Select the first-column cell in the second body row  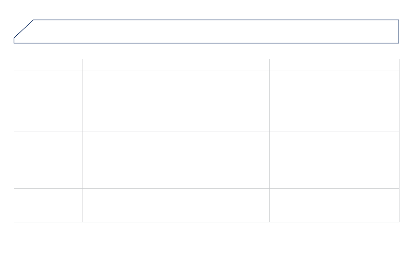coord(48,160)
